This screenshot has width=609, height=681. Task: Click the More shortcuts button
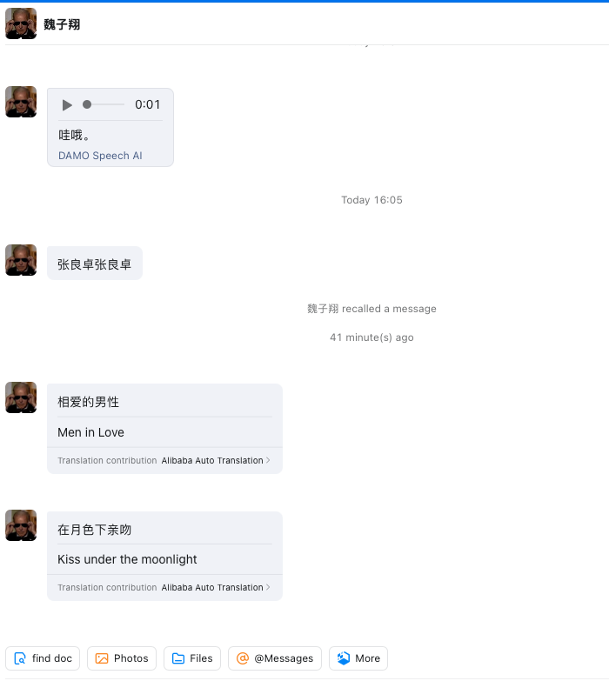point(358,658)
